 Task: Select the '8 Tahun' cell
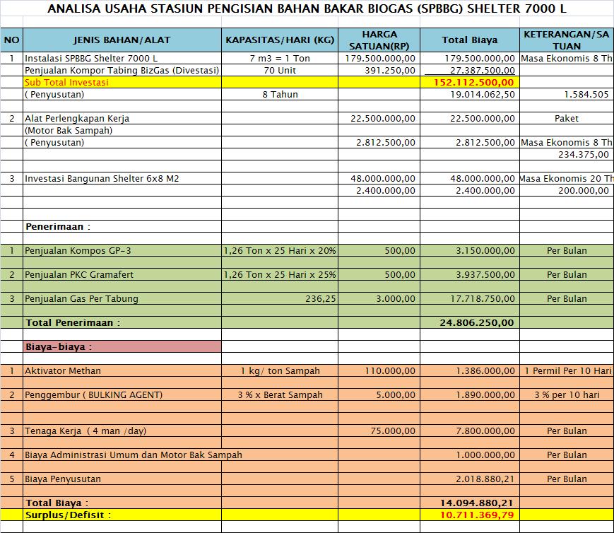pyautogui.click(x=280, y=95)
